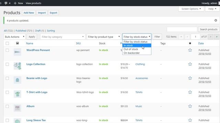Open the Filter by category dropdown
This screenshot has height=123, width=220.
coord(63,37)
